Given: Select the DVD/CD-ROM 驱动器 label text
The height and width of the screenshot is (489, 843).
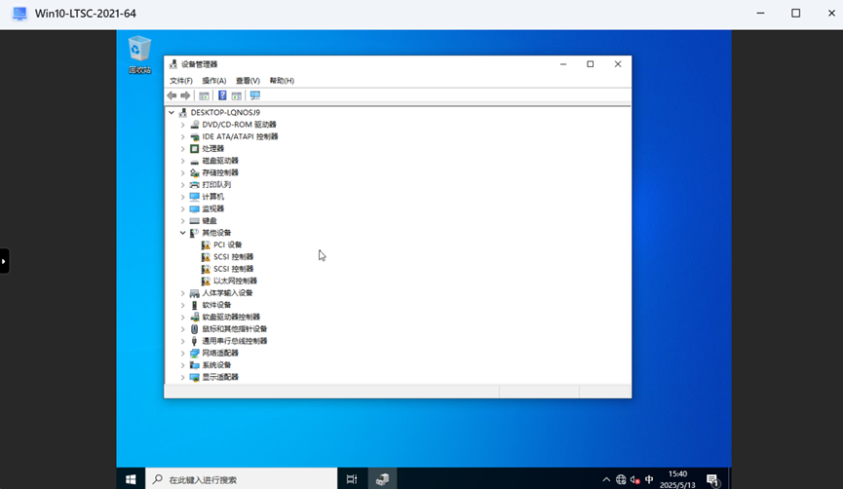Looking at the screenshot, I should pyautogui.click(x=239, y=125).
